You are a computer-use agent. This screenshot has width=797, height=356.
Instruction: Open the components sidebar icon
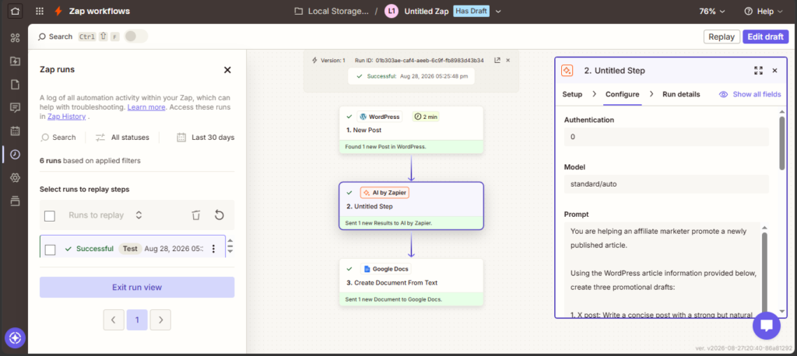15,37
